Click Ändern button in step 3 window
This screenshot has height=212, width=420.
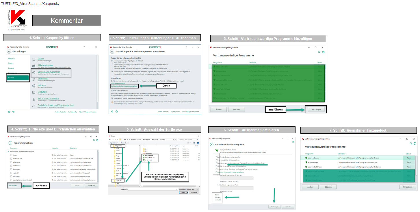coord(218,109)
